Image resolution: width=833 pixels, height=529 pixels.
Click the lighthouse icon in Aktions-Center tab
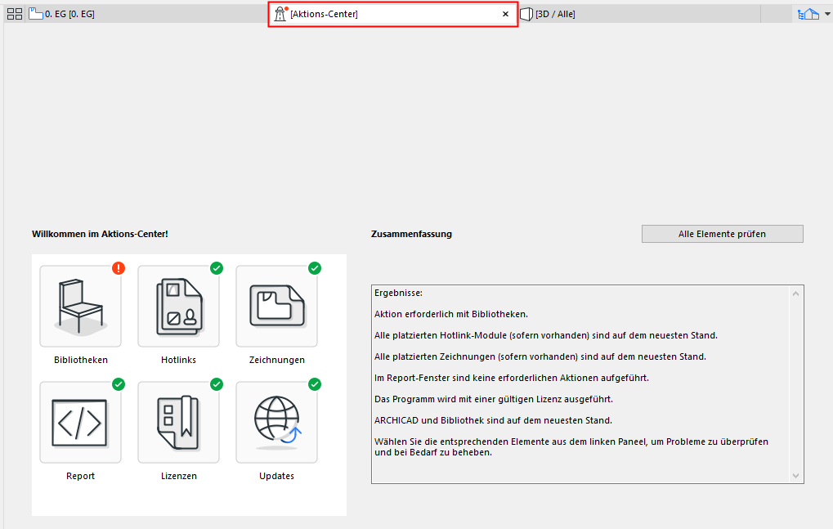tap(280, 15)
